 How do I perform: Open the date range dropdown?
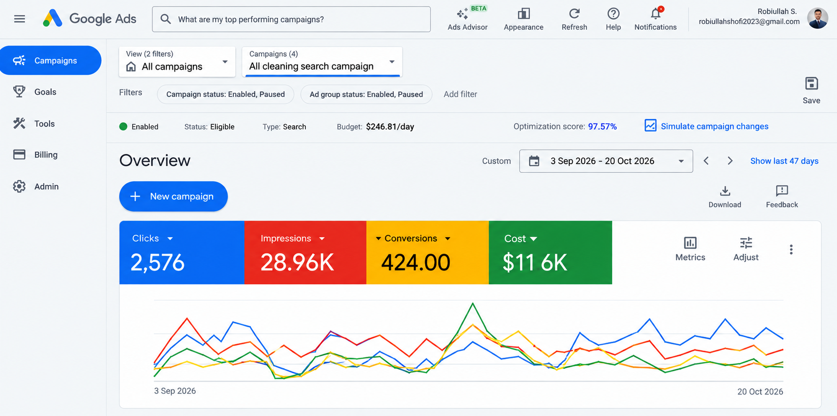606,161
